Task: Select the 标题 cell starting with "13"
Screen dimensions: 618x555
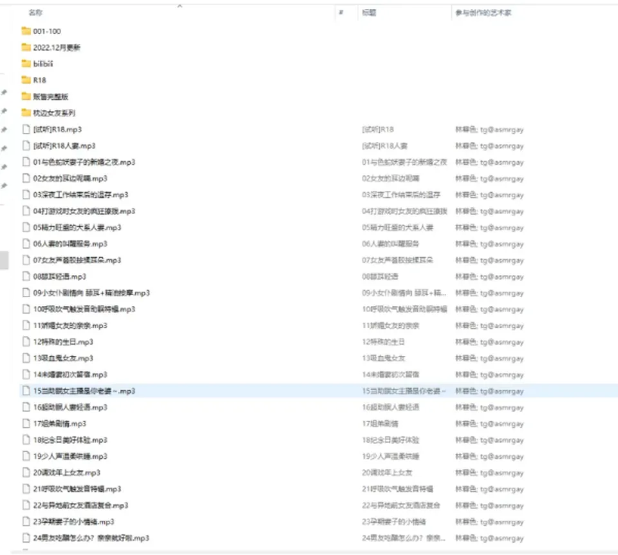Action: (383, 358)
